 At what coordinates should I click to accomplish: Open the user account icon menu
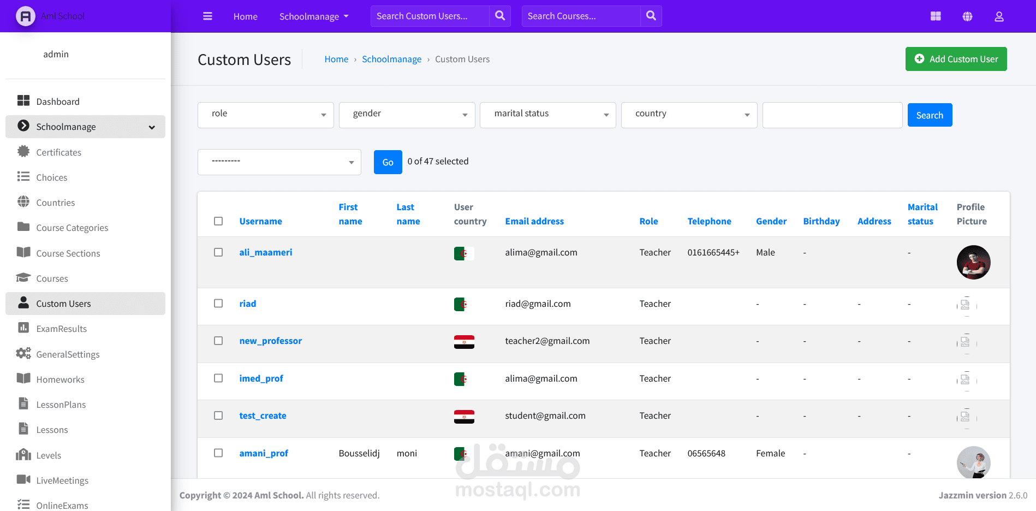pos(999,16)
